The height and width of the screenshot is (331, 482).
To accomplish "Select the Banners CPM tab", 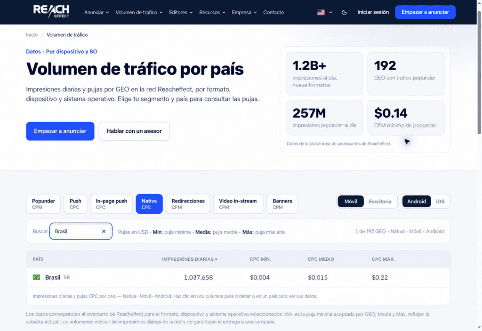I will pos(282,204).
